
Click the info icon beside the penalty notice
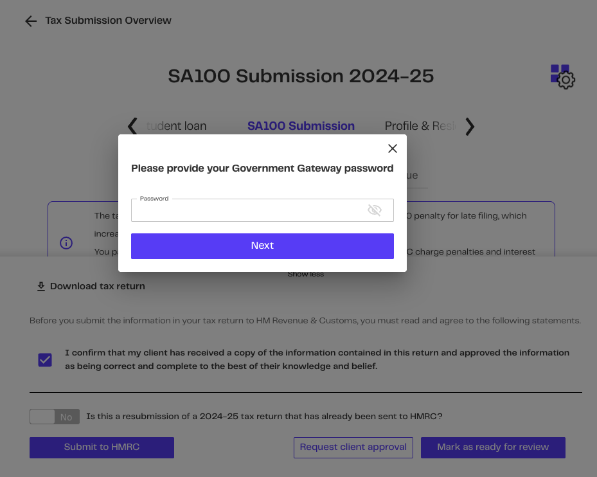(x=66, y=243)
